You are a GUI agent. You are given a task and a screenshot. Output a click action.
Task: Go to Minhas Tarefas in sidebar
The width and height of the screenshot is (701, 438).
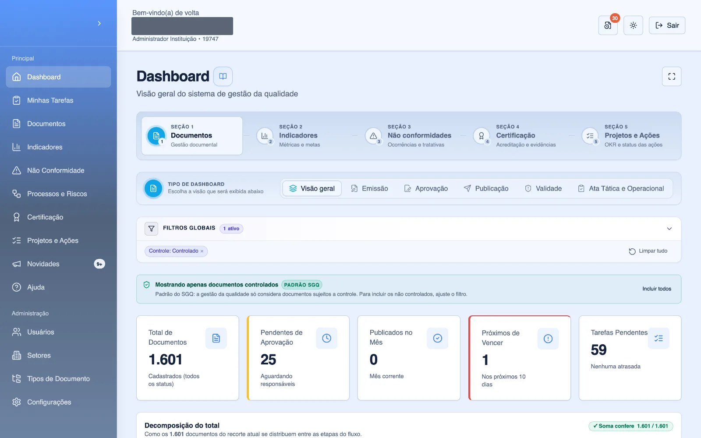[x=58, y=100]
